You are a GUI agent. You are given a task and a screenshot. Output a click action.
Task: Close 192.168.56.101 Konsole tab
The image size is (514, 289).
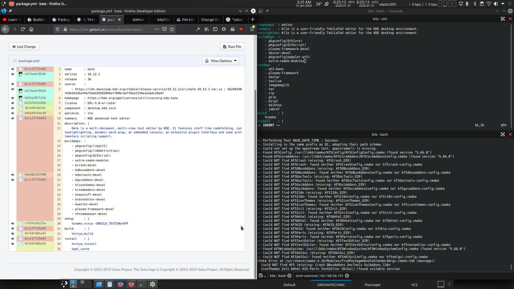click(x=347, y=275)
